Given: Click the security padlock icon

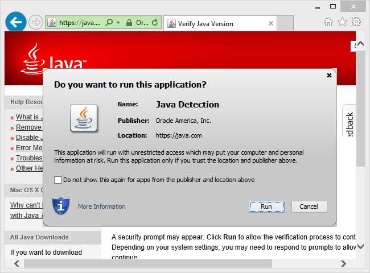Looking at the screenshot, I should coord(129,23).
